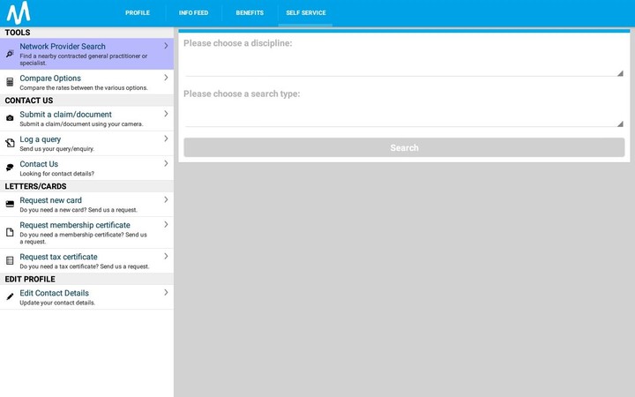Screen dimensions: 635x397
Task: Click the grey Search button
Action: coord(404,147)
